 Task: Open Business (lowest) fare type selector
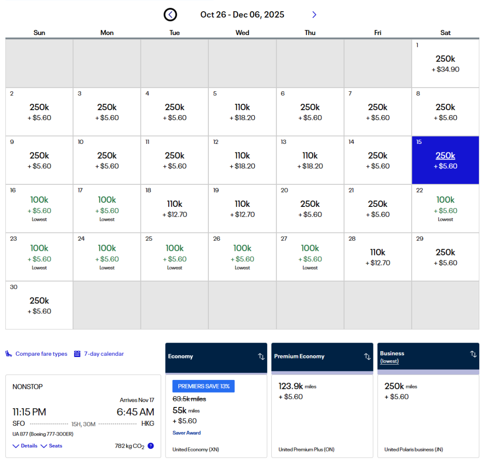point(389,361)
